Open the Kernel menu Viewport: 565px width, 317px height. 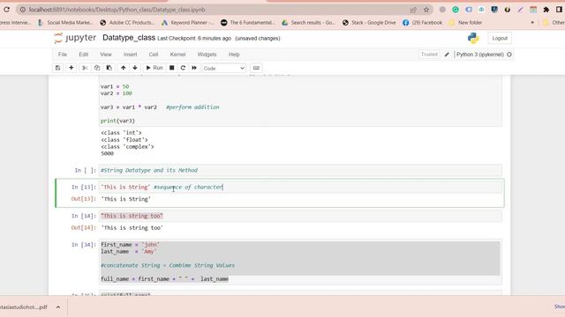click(x=177, y=55)
